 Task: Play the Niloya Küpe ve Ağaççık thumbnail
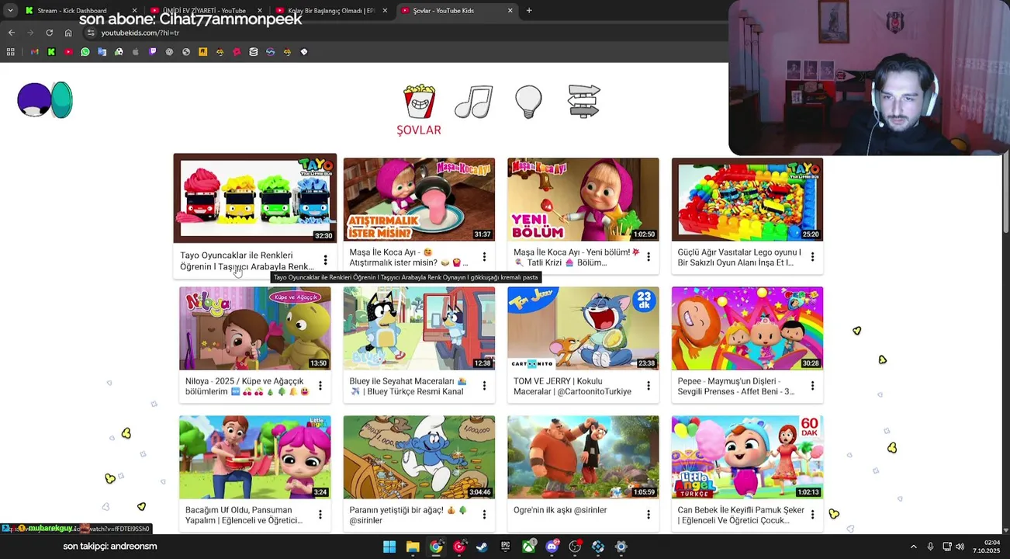(255, 328)
